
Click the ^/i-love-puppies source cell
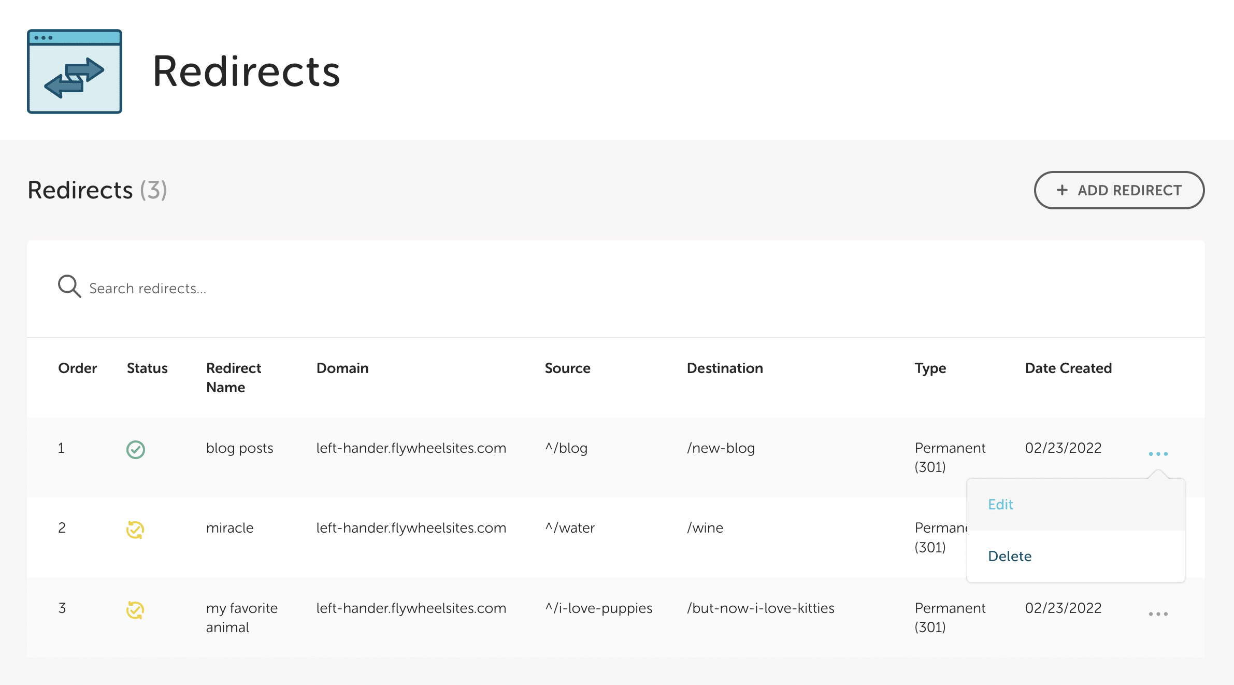click(598, 608)
